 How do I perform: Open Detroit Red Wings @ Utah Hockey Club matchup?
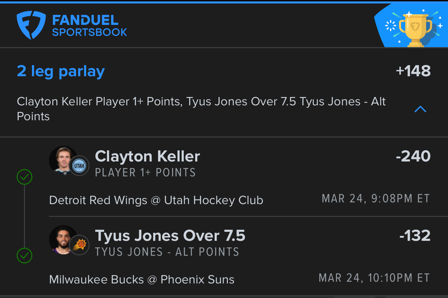156,200
